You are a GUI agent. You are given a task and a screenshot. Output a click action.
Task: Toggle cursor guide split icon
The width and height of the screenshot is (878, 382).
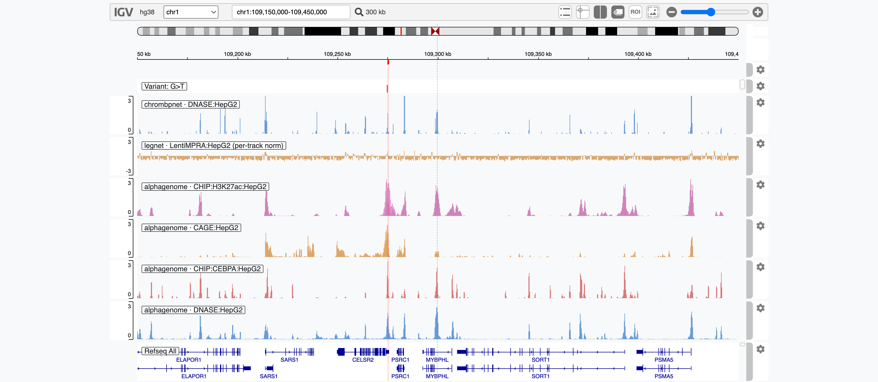[600, 12]
